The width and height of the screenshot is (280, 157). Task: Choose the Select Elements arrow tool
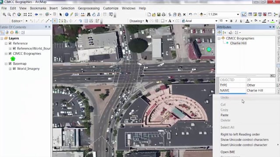tap(60, 14)
